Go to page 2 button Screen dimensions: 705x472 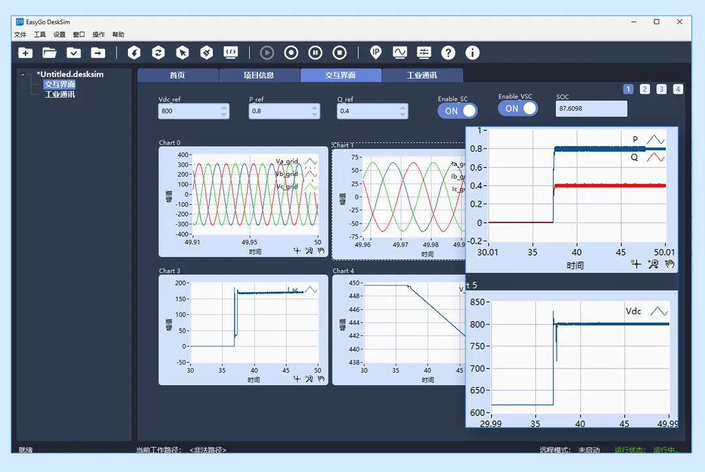(x=645, y=89)
